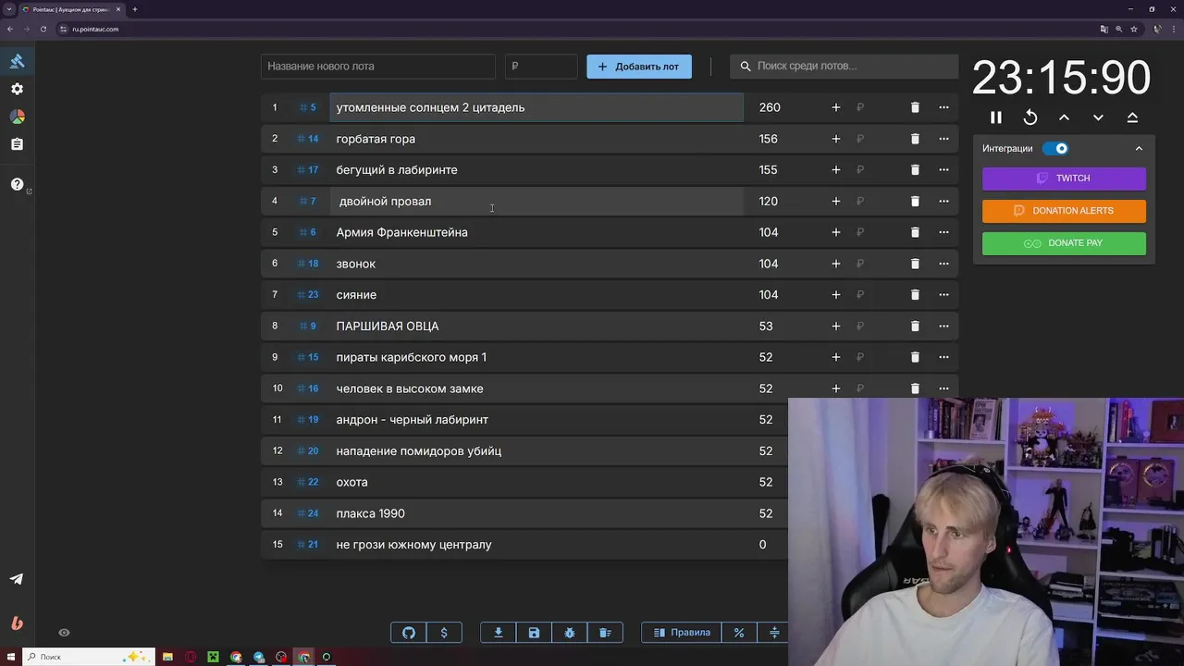Viewport: 1184px width, 666px height.
Task: Click the bug report icon
Action: click(570, 633)
